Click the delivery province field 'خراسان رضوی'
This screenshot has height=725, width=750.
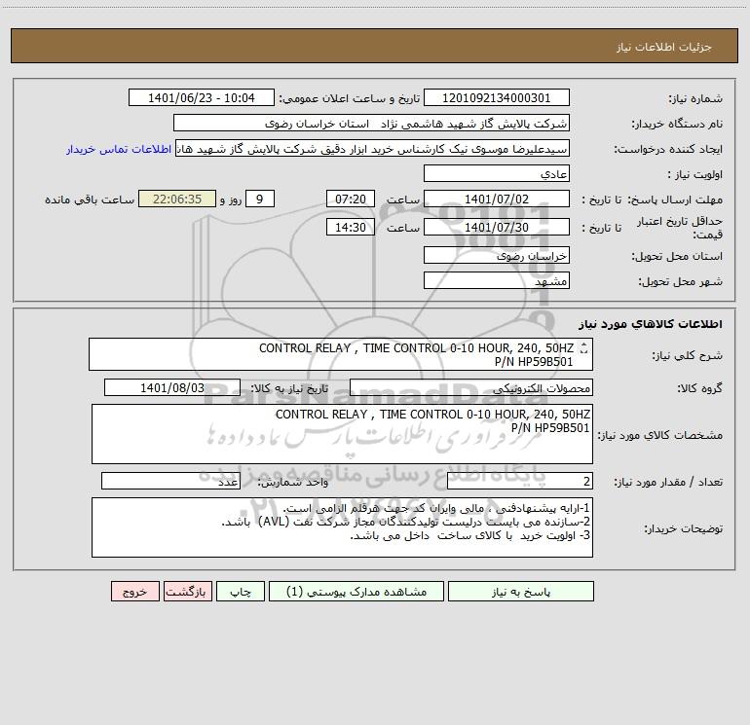497,256
